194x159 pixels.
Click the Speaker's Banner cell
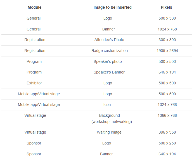[109, 72]
